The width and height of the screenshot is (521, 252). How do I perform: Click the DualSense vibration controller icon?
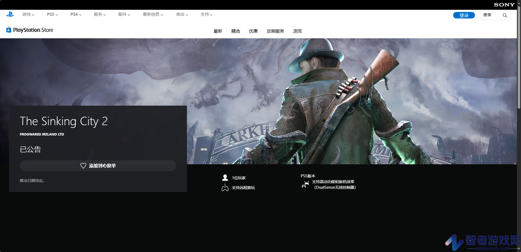pos(305,184)
